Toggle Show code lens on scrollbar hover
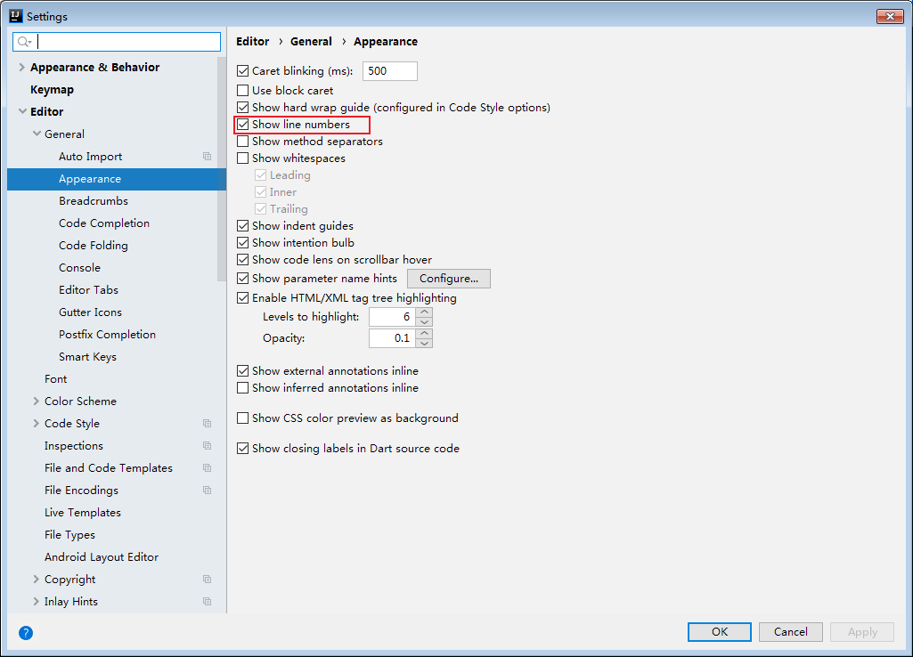The height and width of the screenshot is (657, 913). [243, 259]
